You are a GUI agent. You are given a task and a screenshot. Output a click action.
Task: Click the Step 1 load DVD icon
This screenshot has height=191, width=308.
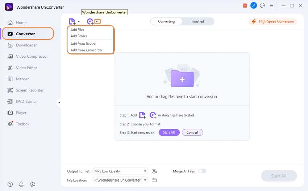tap(153, 115)
